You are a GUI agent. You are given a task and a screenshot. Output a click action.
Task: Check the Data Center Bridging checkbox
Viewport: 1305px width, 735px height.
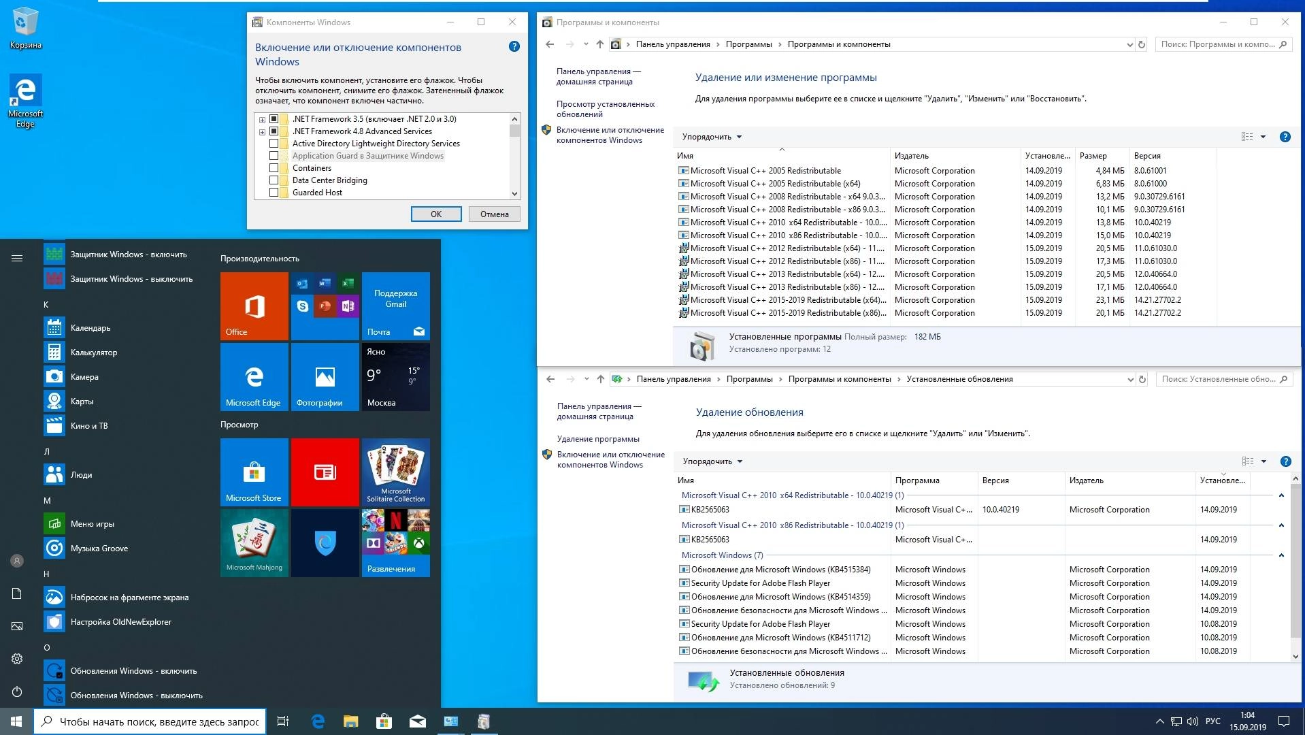(x=274, y=180)
